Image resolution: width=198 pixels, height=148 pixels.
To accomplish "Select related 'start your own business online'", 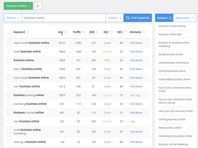I will [x=176, y=111].
